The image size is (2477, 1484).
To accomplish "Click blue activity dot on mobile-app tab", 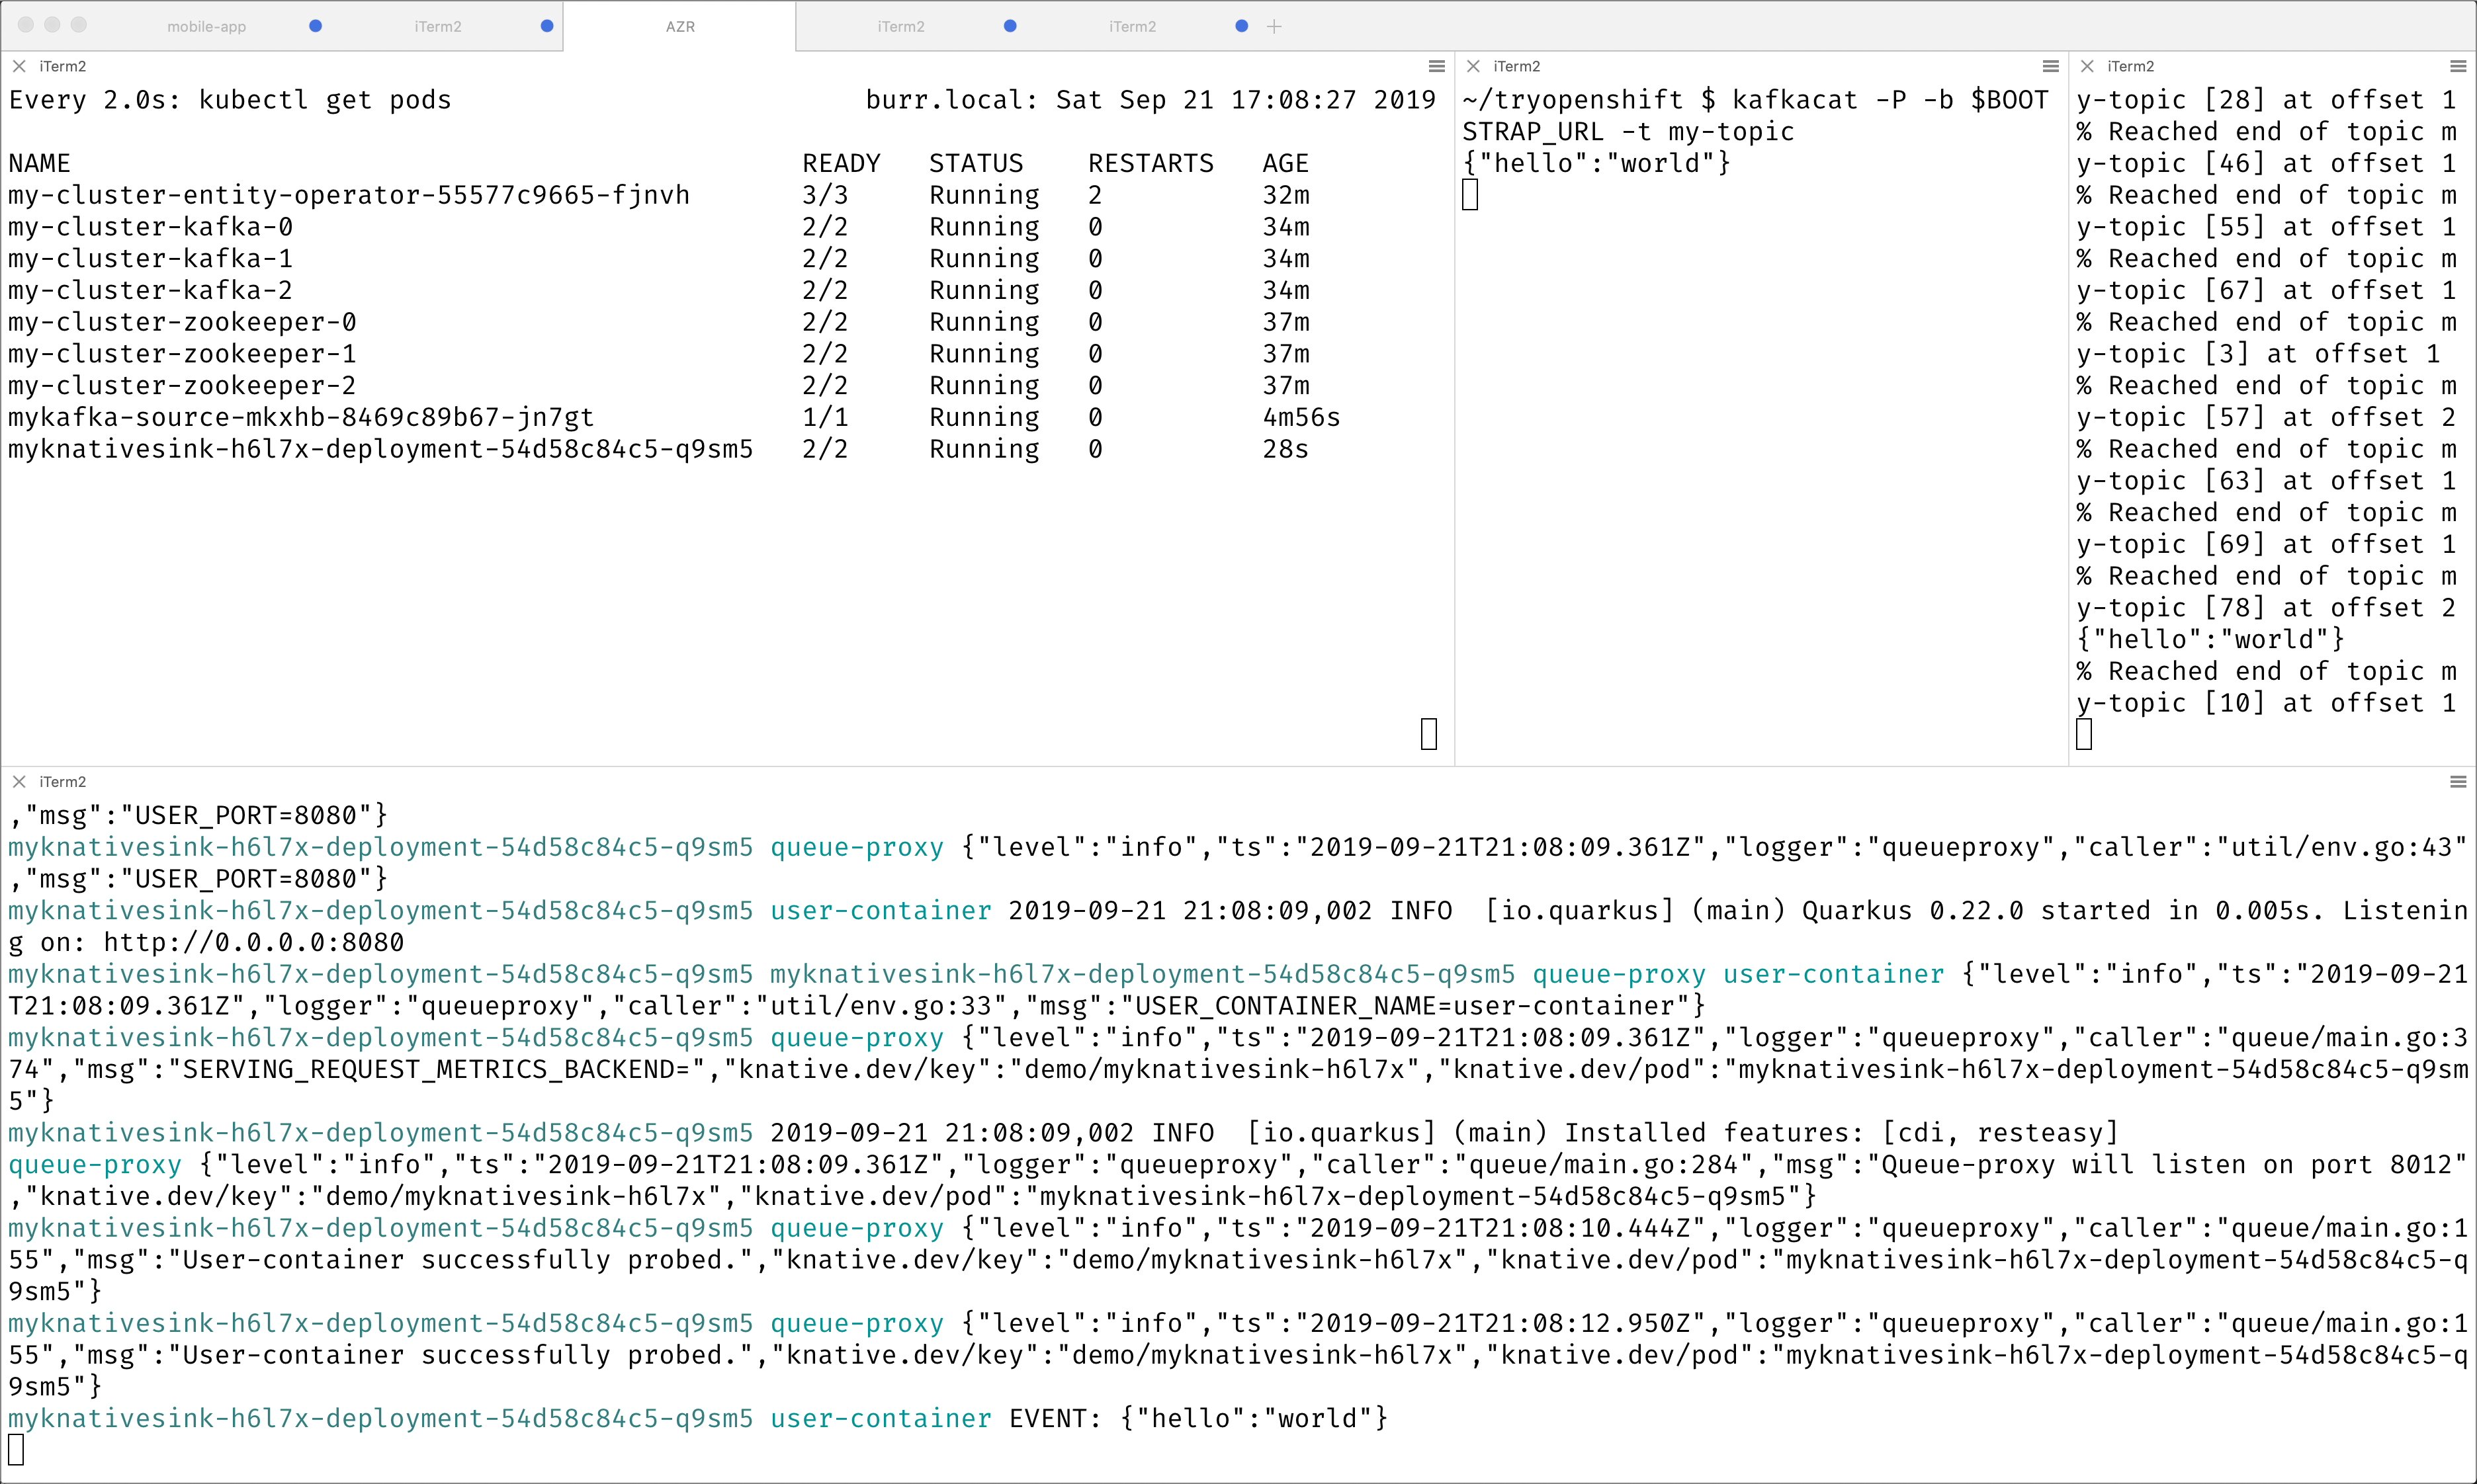I will click(315, 26).
